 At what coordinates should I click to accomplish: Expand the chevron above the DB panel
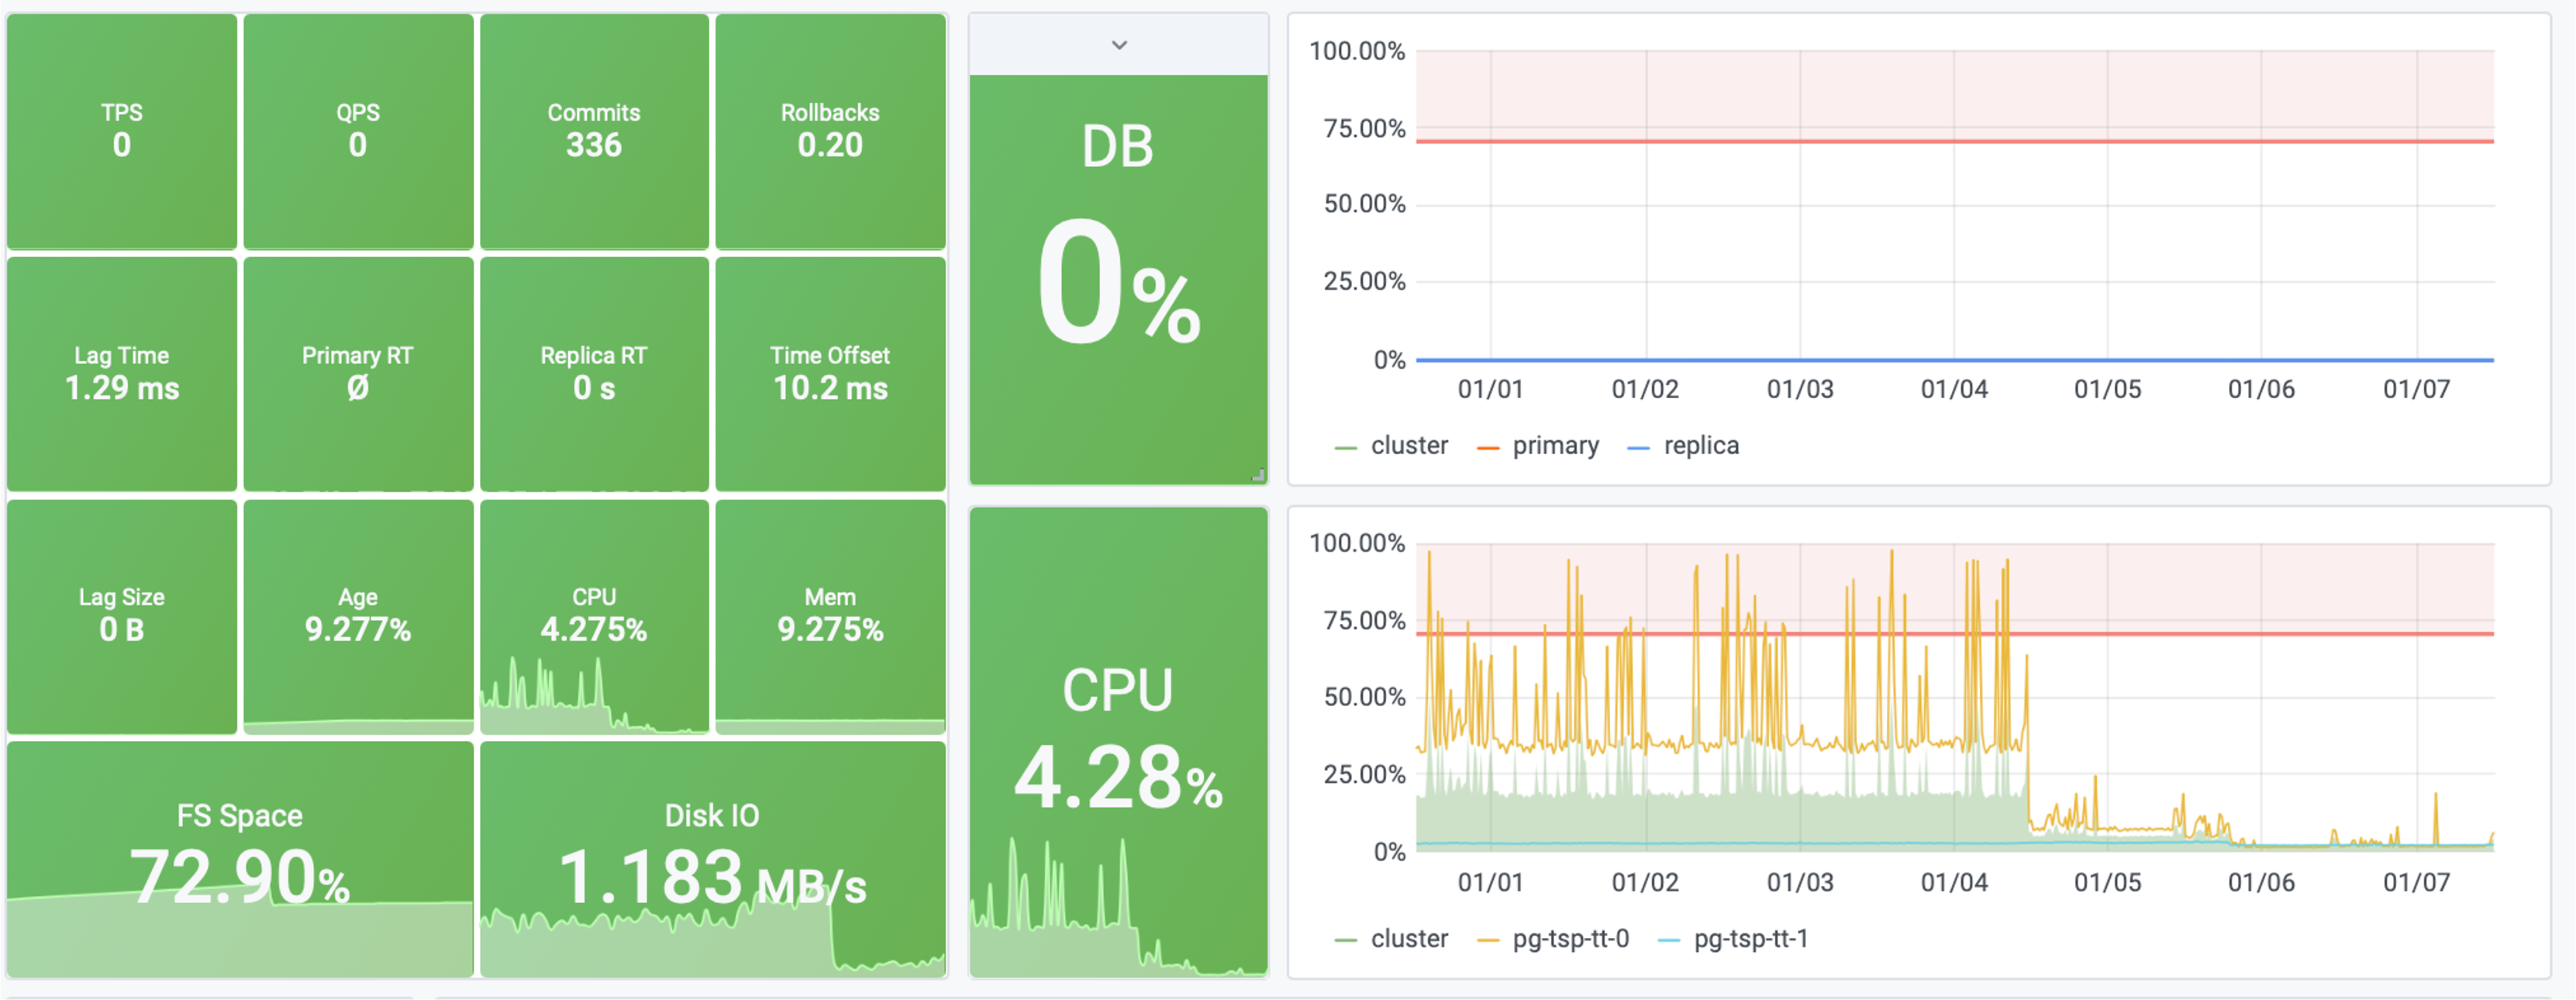tap(1119, 45)
